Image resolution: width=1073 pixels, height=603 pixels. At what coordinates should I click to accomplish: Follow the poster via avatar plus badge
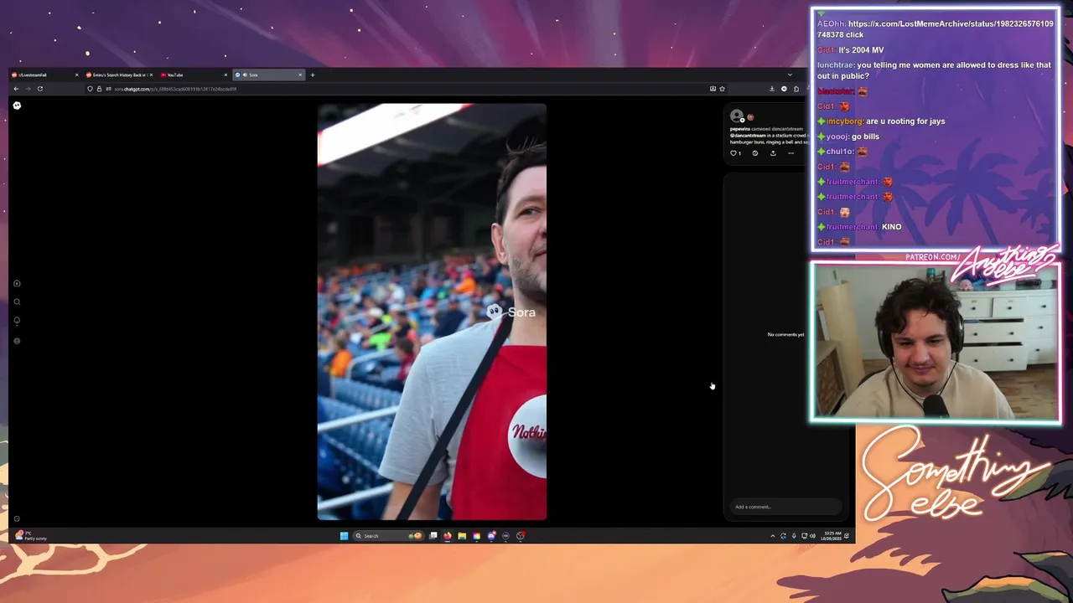742,120
